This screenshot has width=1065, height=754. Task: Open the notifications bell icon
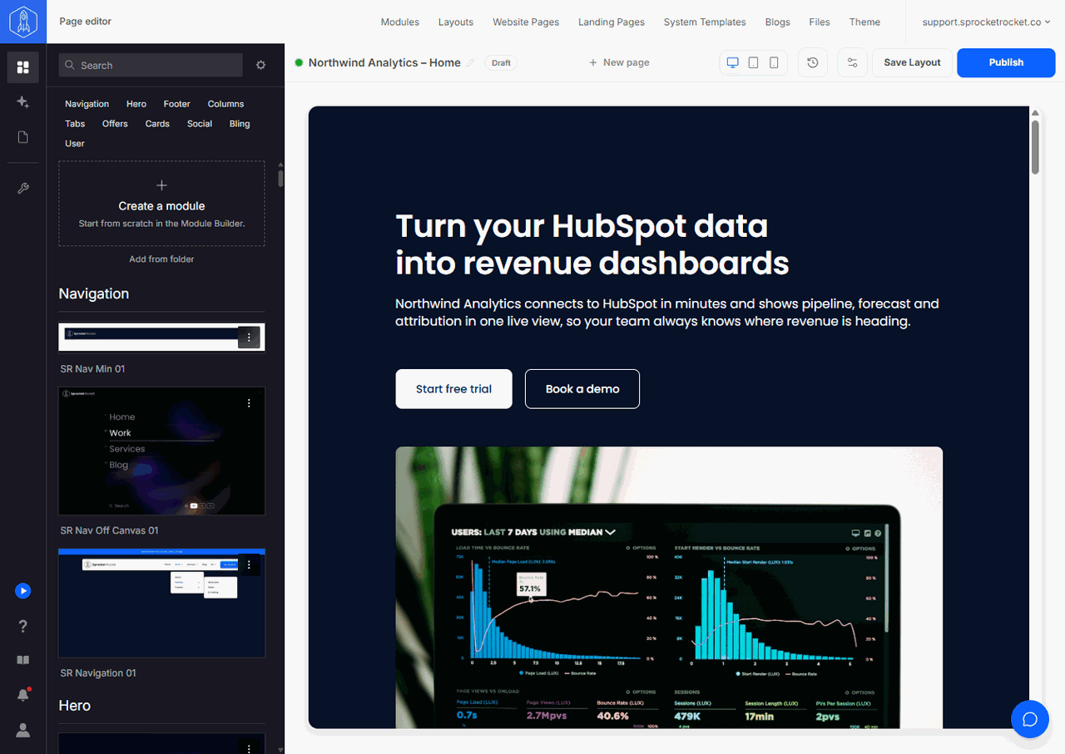tap(23, 695)
